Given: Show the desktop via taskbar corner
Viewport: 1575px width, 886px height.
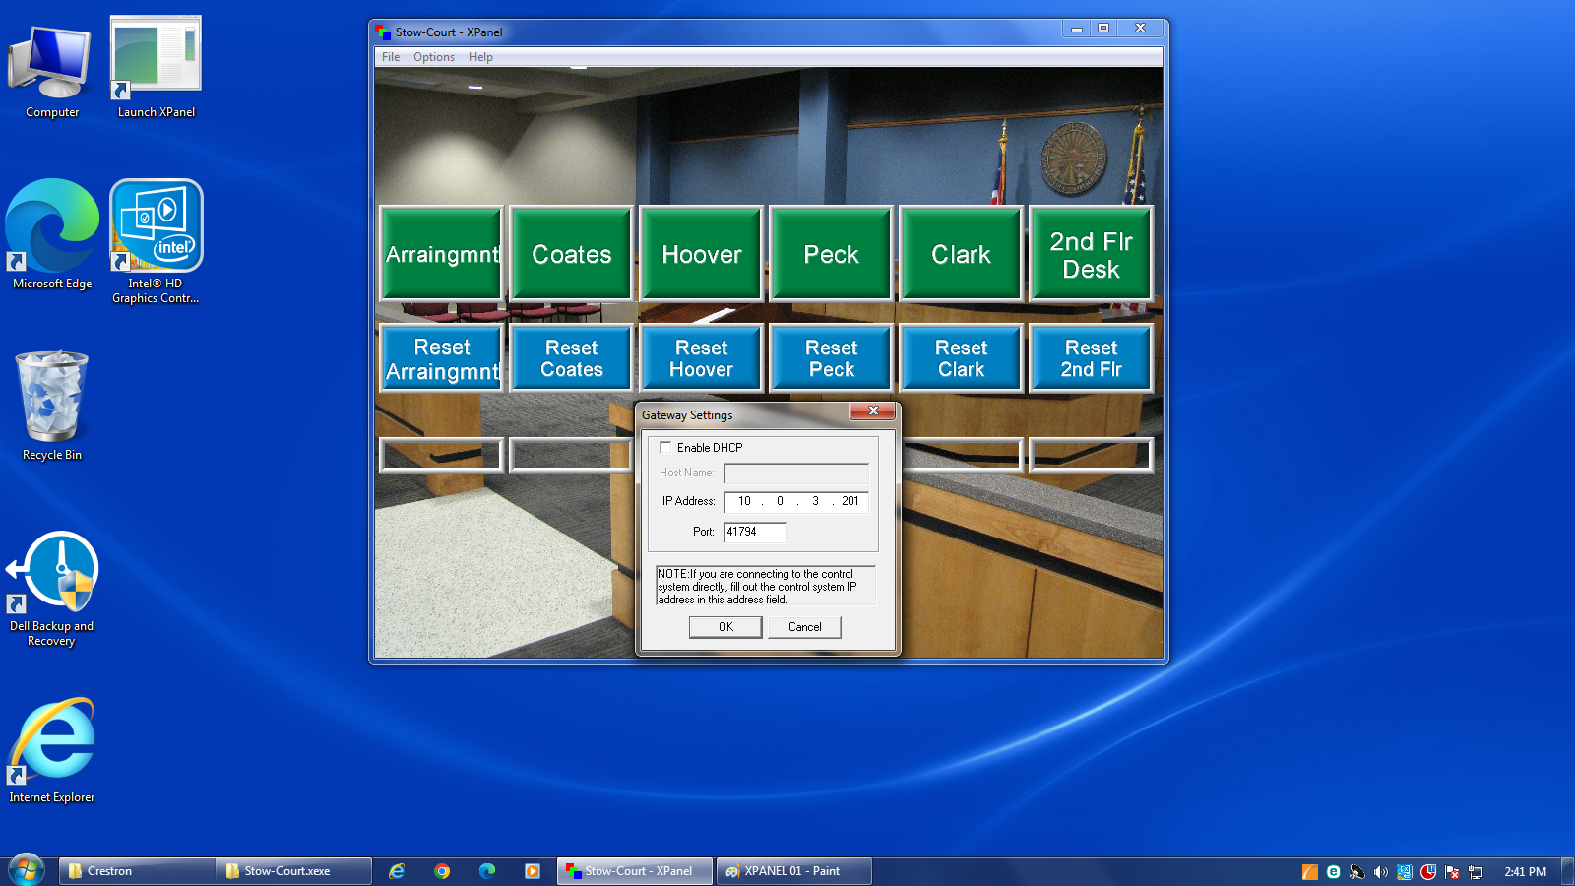Looking at the screenshot, I should [1568, 871].
